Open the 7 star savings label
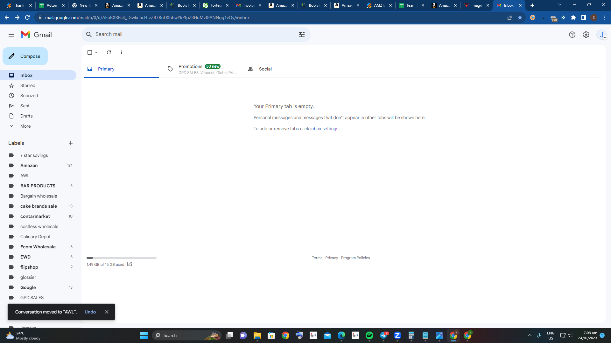611x343 pixels. [x=38, y=155]
